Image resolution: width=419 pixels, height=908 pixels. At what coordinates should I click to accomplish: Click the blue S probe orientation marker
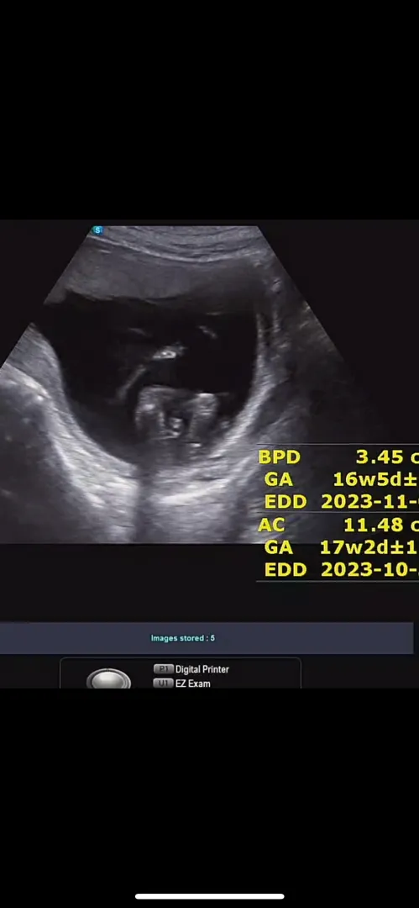(x=97, y=230)
